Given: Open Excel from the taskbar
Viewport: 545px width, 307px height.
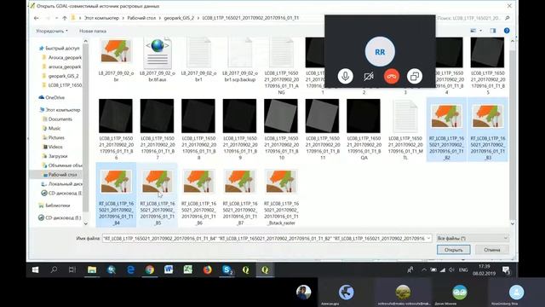Looking at the screenshot, I should [188, 269].
